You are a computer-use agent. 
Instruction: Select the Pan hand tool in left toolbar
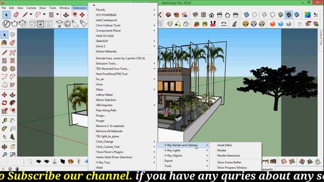[x=12, y=147]
